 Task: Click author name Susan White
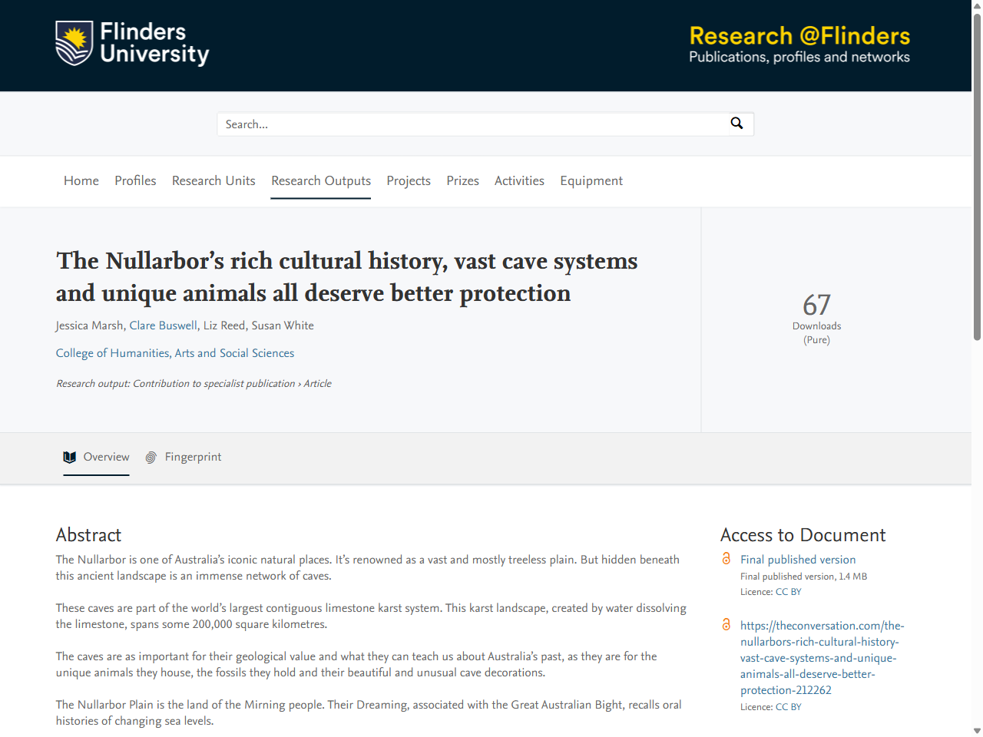(x=283, y=326)
